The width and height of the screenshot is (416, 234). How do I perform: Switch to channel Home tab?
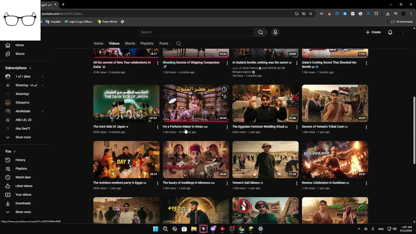98,44
